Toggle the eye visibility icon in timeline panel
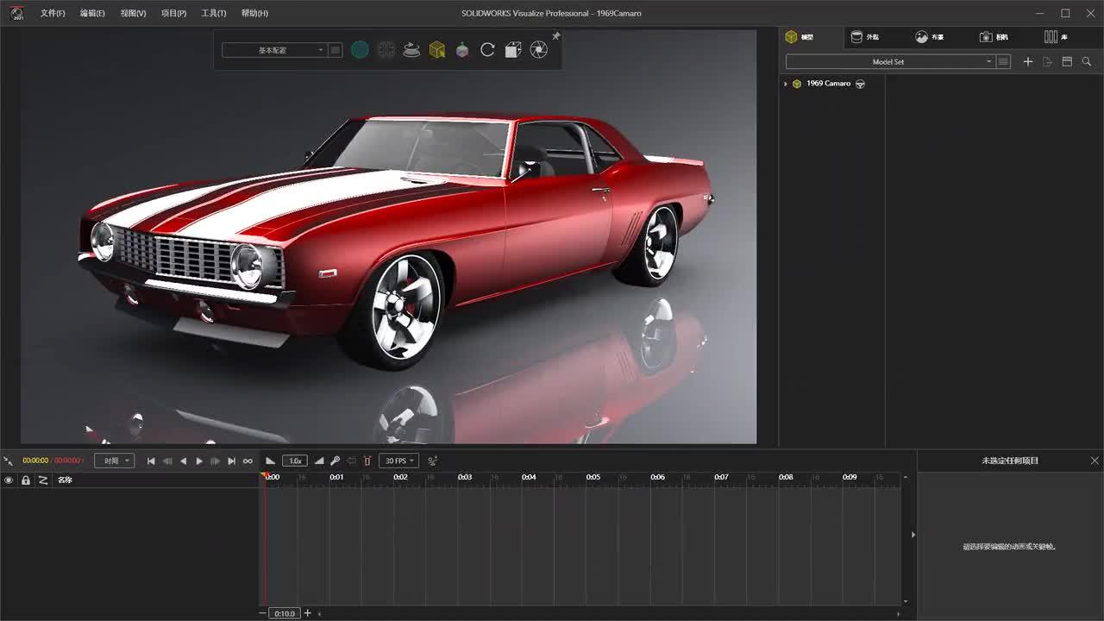Screen dimensions: 1104x621 coord(9,480)
